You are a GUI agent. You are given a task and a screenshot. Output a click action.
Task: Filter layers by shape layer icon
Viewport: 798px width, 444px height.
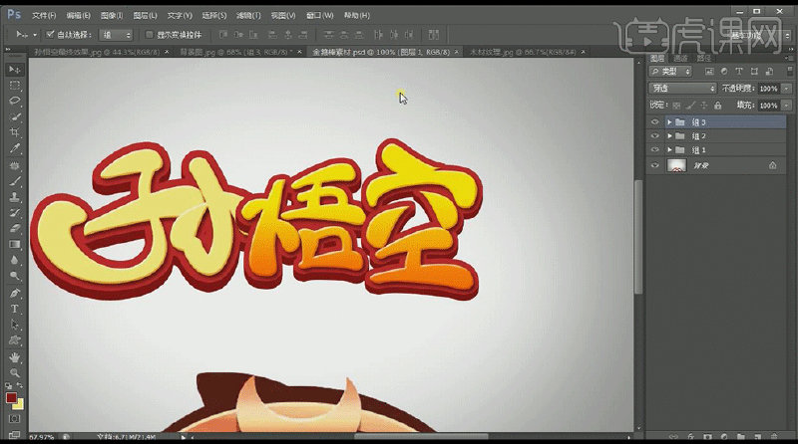pyautogui.click(x=754, y=71)
